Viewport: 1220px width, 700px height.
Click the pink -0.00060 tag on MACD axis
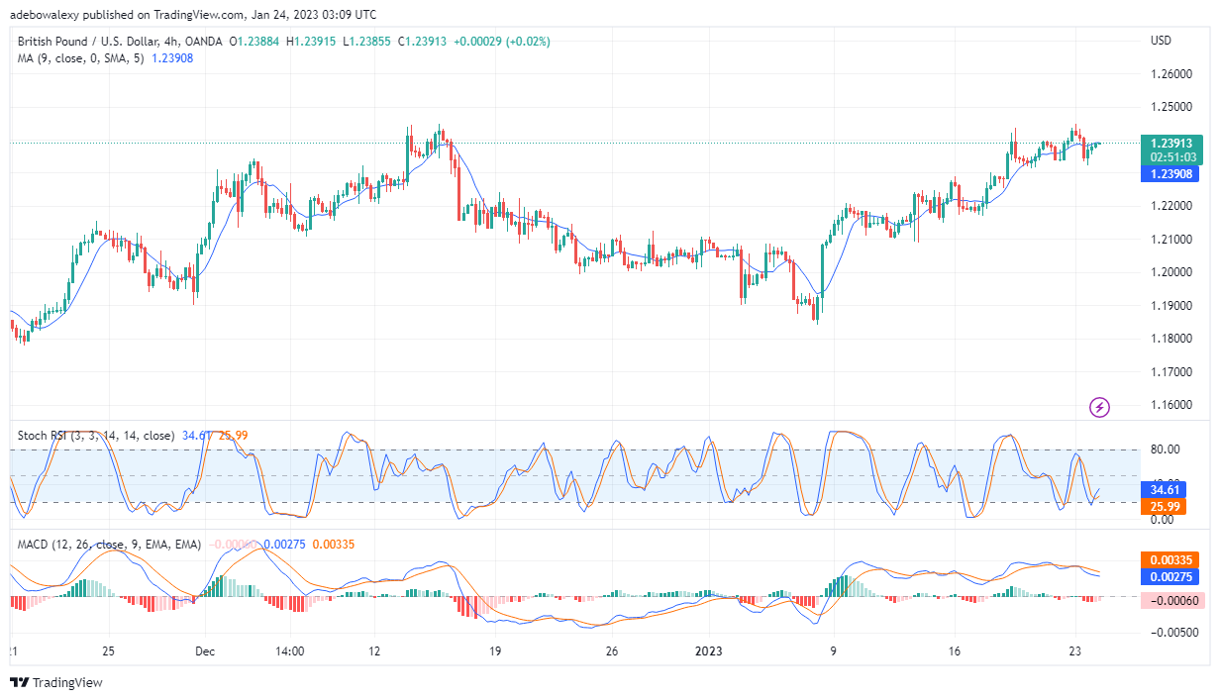click(x=1170, y=601)
